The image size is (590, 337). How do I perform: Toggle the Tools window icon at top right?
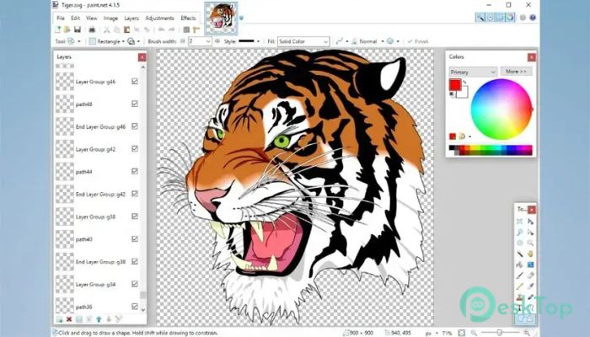[480, 18]
